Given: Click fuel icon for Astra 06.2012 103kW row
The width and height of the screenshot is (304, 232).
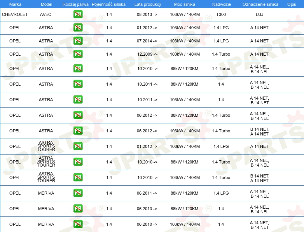Looking at the screenshot, I should 78,131.
